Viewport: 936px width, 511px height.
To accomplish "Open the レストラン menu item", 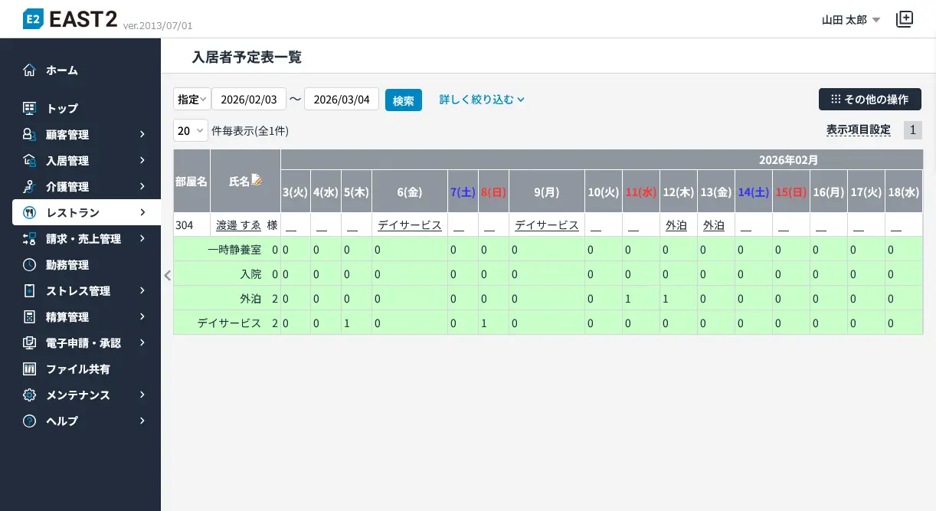I will pyautogui.click(x=86, y=213).
